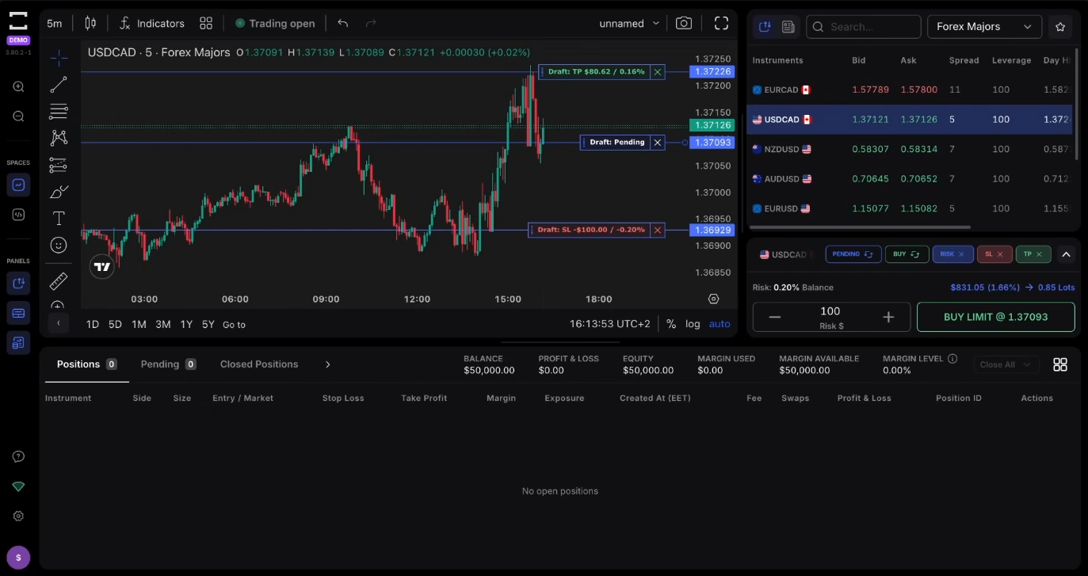Switch to the Pending tab
This screenshot has width=1088, height=576.
pos(167,364)
